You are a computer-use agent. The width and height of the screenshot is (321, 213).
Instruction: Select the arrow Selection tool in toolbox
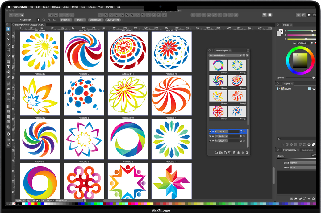pyautogui.click(x=8, y=29)
